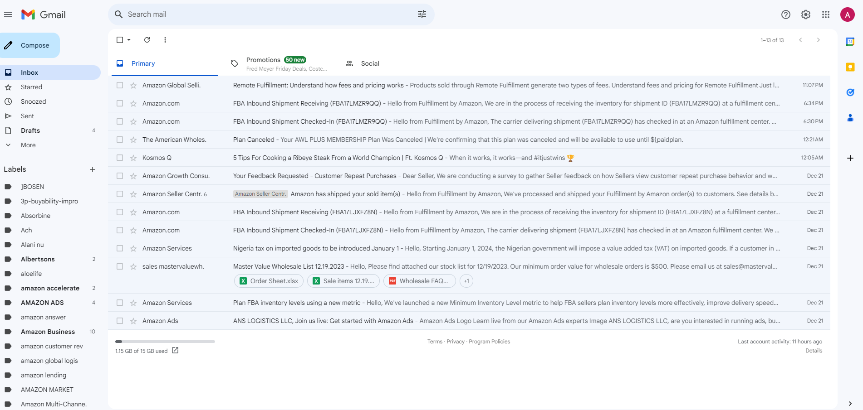Star the Kosmos Q email
This screenshot has width=863, height=410.
[x=133, y=158]
